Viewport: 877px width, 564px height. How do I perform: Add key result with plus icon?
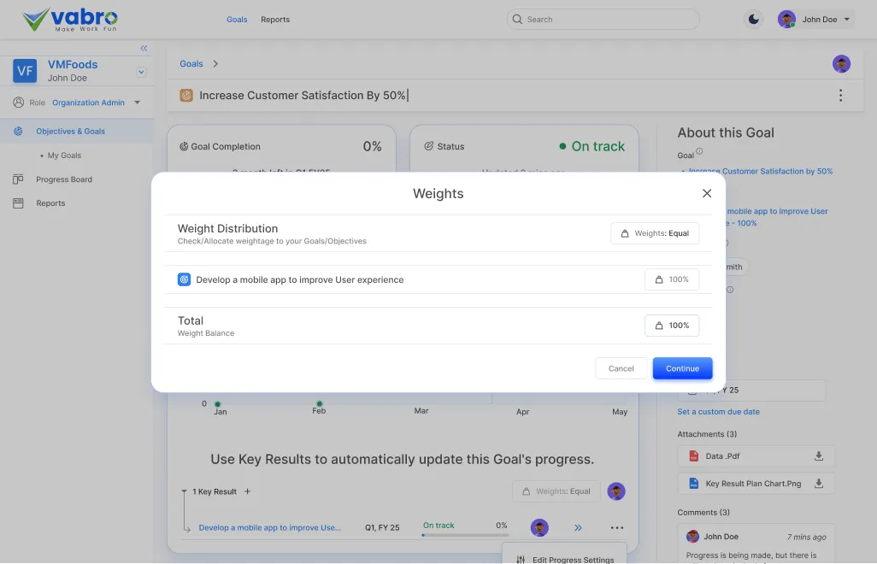[x=248, y=491]
